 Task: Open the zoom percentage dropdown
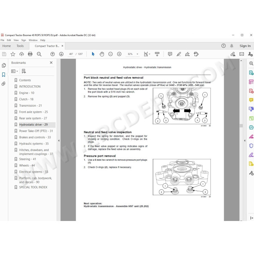(x=138, y=54)
